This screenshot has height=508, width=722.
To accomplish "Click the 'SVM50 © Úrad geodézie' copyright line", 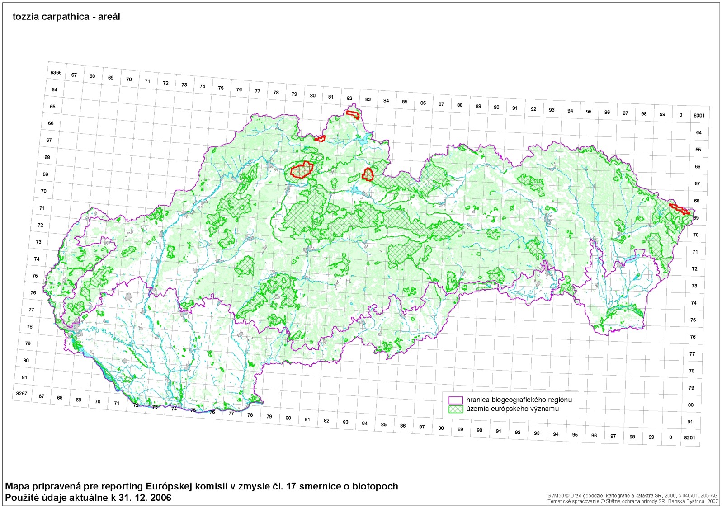I will (x=632, y=496).
